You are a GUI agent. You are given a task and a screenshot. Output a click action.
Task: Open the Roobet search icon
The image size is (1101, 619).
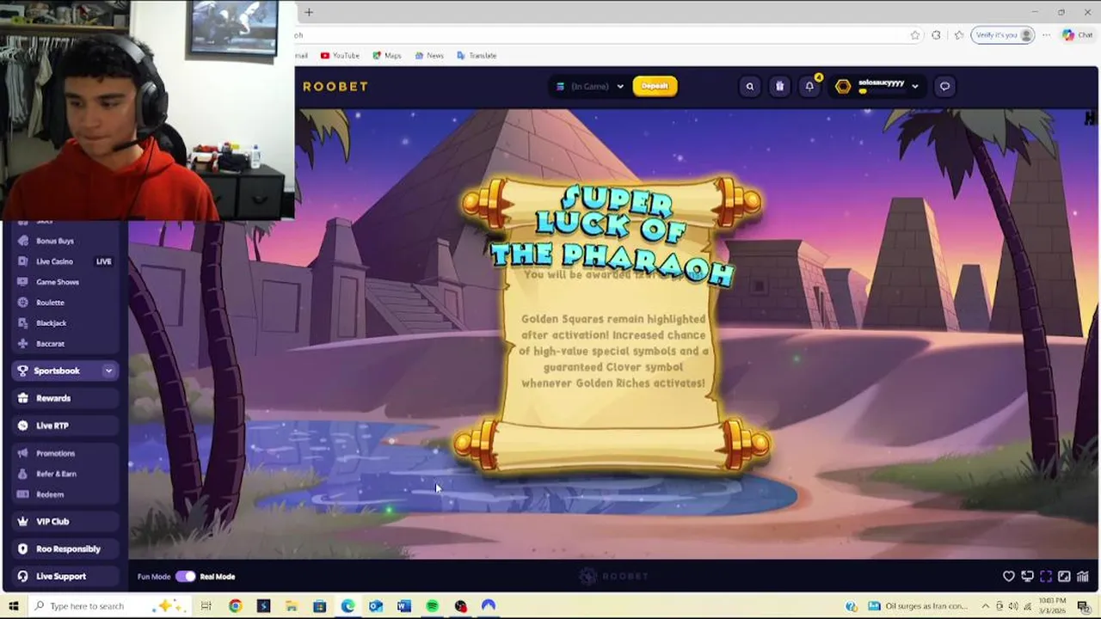pos(750,86)
